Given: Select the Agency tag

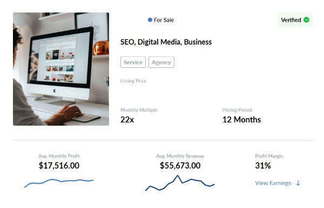Looking at the screenshot, I should pyautogui.click(x=161, y=62).
